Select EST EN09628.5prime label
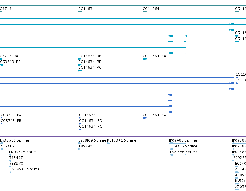Screen dimensions: 246x191 (23, 152)
